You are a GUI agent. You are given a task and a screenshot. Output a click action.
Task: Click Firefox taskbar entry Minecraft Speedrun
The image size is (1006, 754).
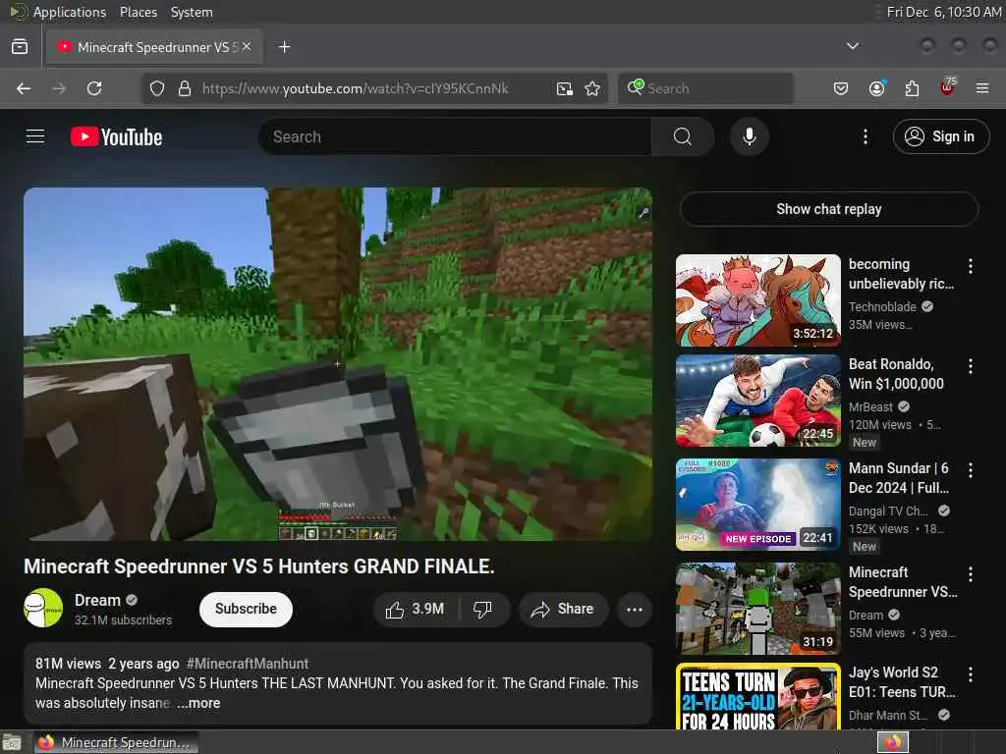tap(116, 742)
